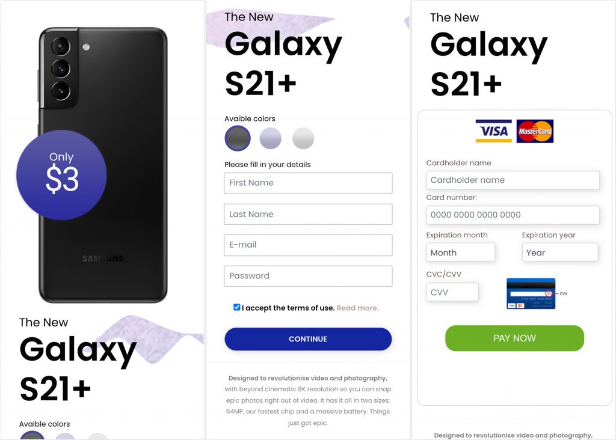Click the MasterCard logo
This screenshot has width=616, height=440.
535,131
